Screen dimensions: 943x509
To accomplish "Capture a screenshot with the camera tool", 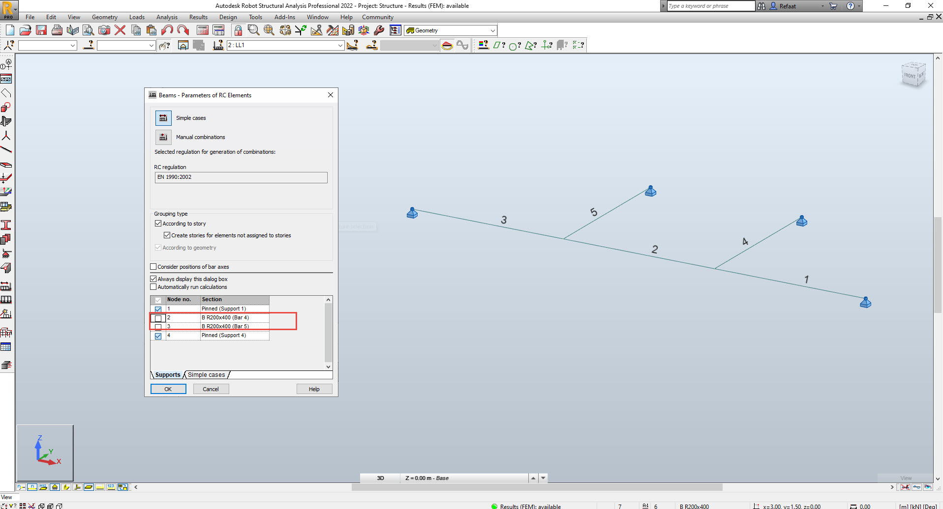I will pyautogui.click(x=104, y=30).
